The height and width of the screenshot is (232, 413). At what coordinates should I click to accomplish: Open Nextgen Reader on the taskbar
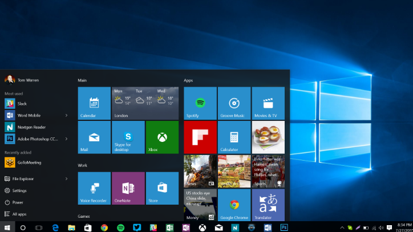pyautogui.click(x=235, y=227)
